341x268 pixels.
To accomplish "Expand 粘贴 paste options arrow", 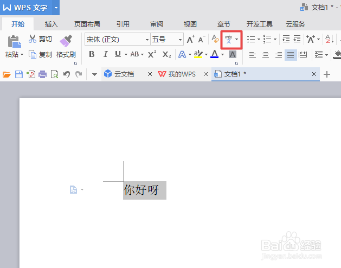I will pyautogui.click(x=22, y=54).
